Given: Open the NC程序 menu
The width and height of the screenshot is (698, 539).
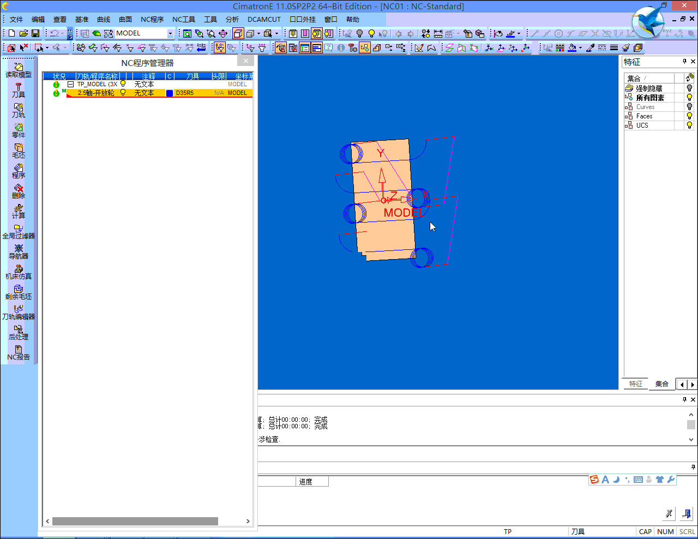Looking at the screenshot, I should [152, 20].
